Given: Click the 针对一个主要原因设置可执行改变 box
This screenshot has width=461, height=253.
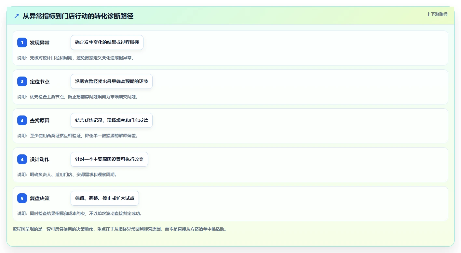Looking at the screenshot, I should [x=109, y=159].
